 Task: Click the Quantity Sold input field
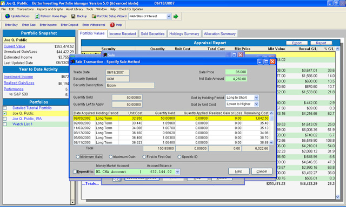click(x=127, y=98)
